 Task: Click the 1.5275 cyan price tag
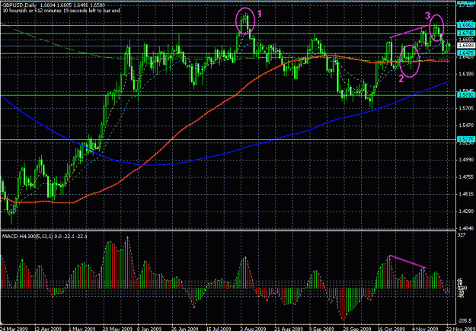tap(465, 139)
